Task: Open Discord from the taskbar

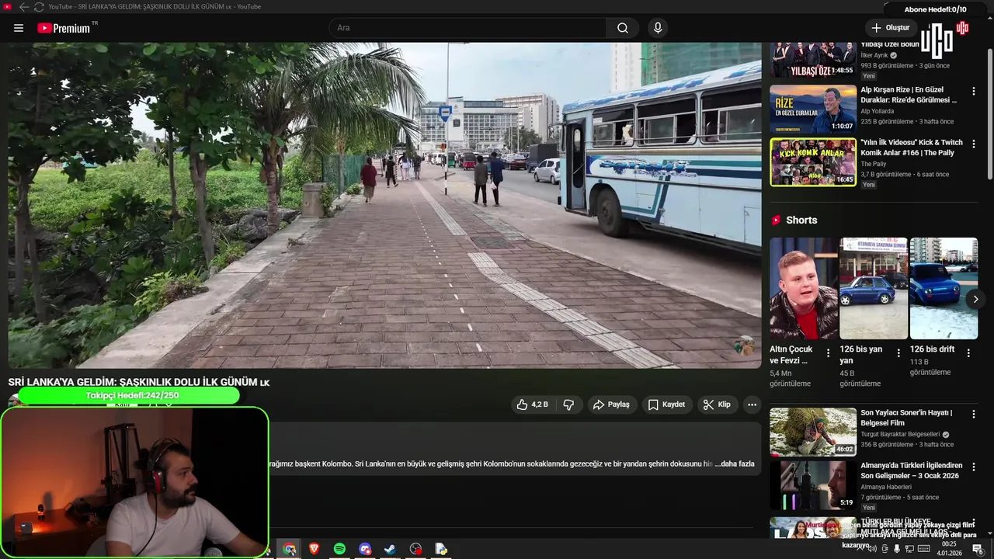Action: 365,549
